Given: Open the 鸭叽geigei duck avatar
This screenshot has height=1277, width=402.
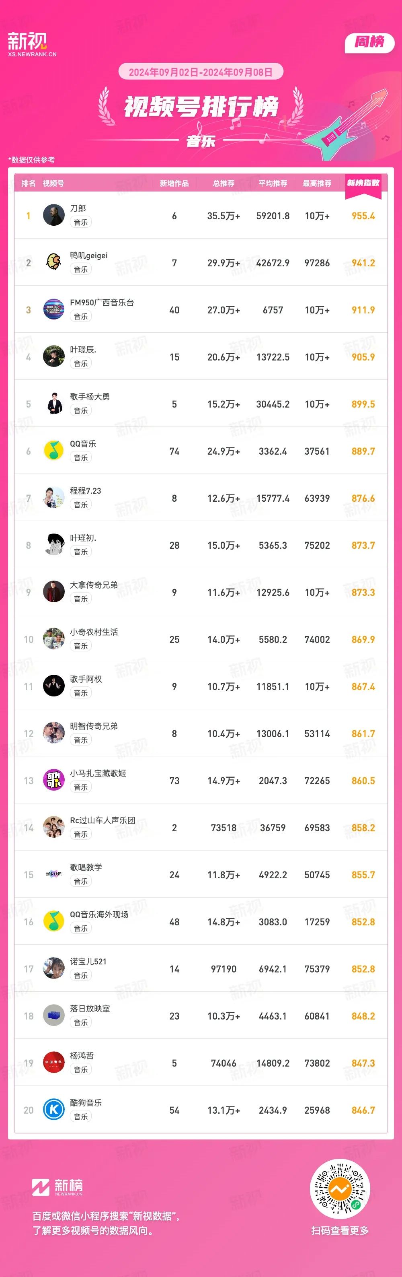Looking at the screenshot, I should (53, 262).
